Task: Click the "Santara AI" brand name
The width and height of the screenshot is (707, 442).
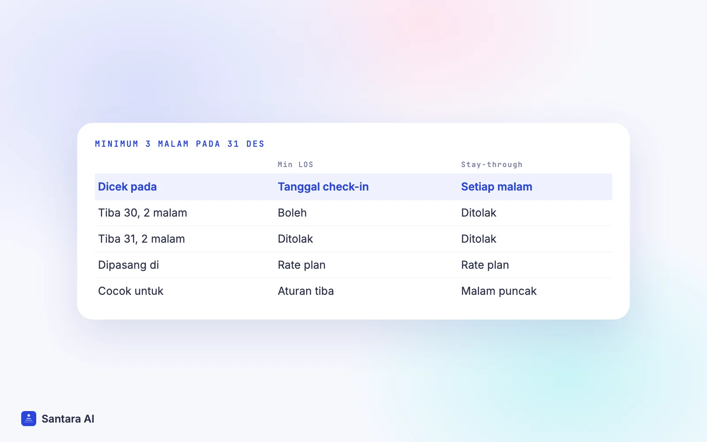Action: pyautogui.click(x=68, y=419)
